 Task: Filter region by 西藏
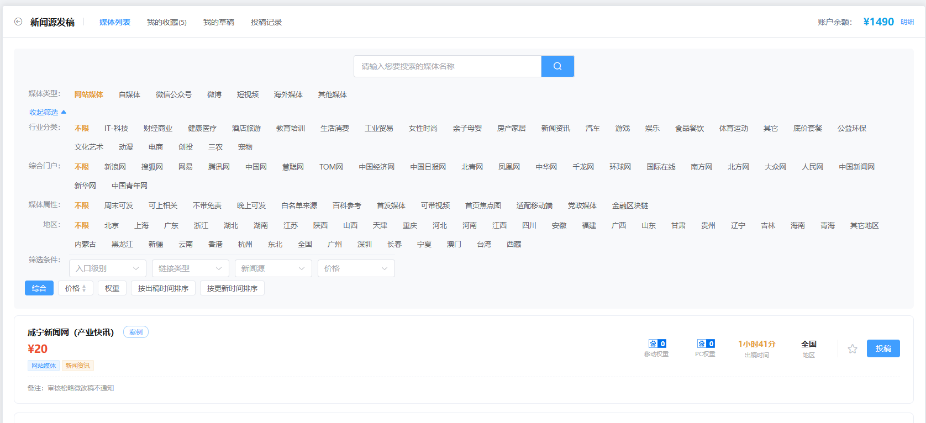(x=514, y=244)
